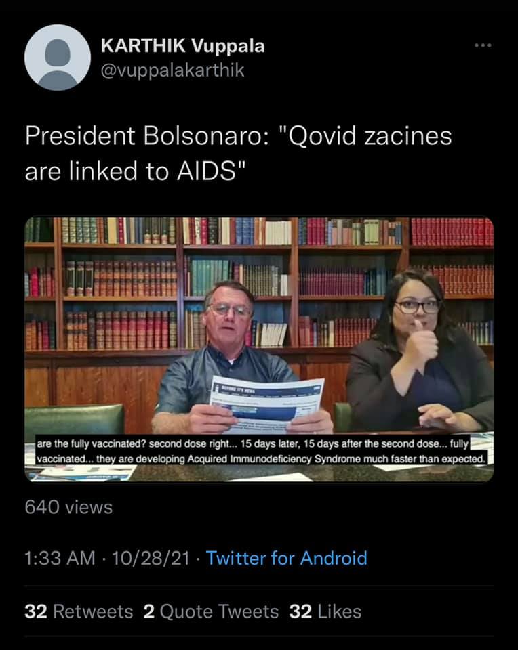Viewport: 518px width, 650px height.
Task: Click the 10/28/21 date
Action: point(151,558)
